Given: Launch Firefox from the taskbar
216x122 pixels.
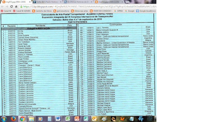Looking at the screenshot, I should 13,119.
